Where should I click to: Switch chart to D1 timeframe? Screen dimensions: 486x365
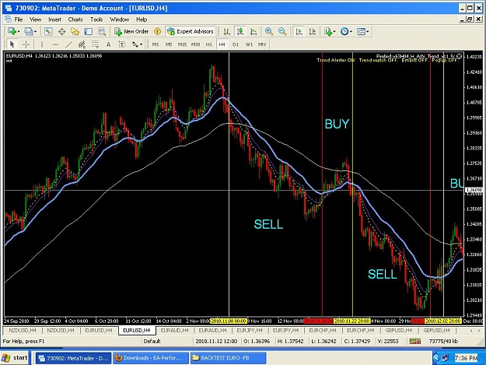[236, 44]
